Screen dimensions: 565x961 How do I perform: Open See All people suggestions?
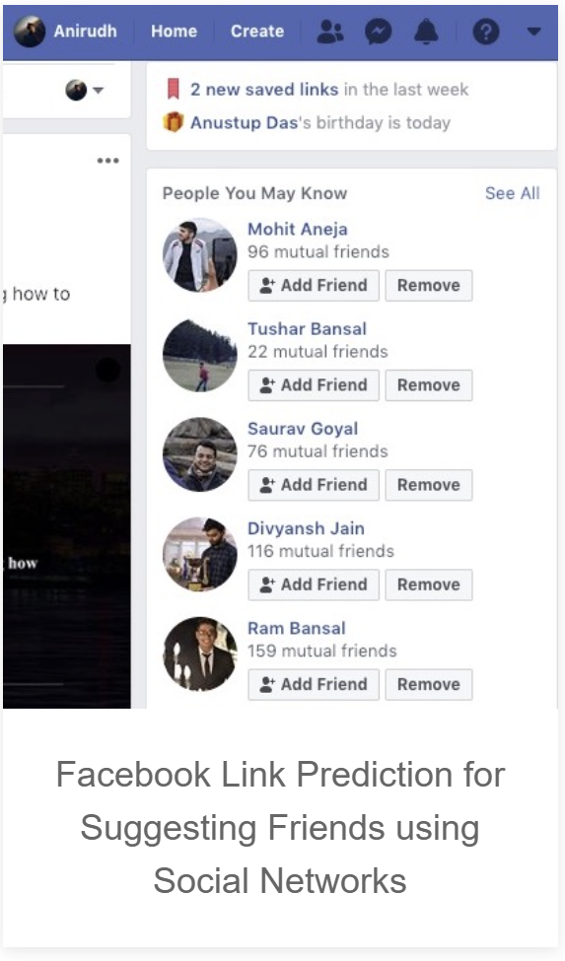(x=513, y=193)
